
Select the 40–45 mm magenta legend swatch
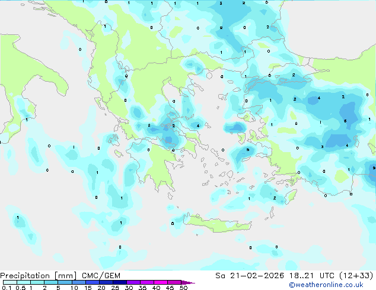tap(161, 282)
